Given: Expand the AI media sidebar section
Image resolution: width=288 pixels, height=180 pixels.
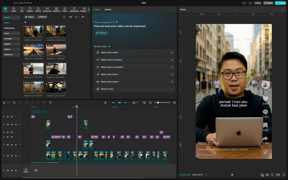Looking at the screenshot, I should point(12,39).
